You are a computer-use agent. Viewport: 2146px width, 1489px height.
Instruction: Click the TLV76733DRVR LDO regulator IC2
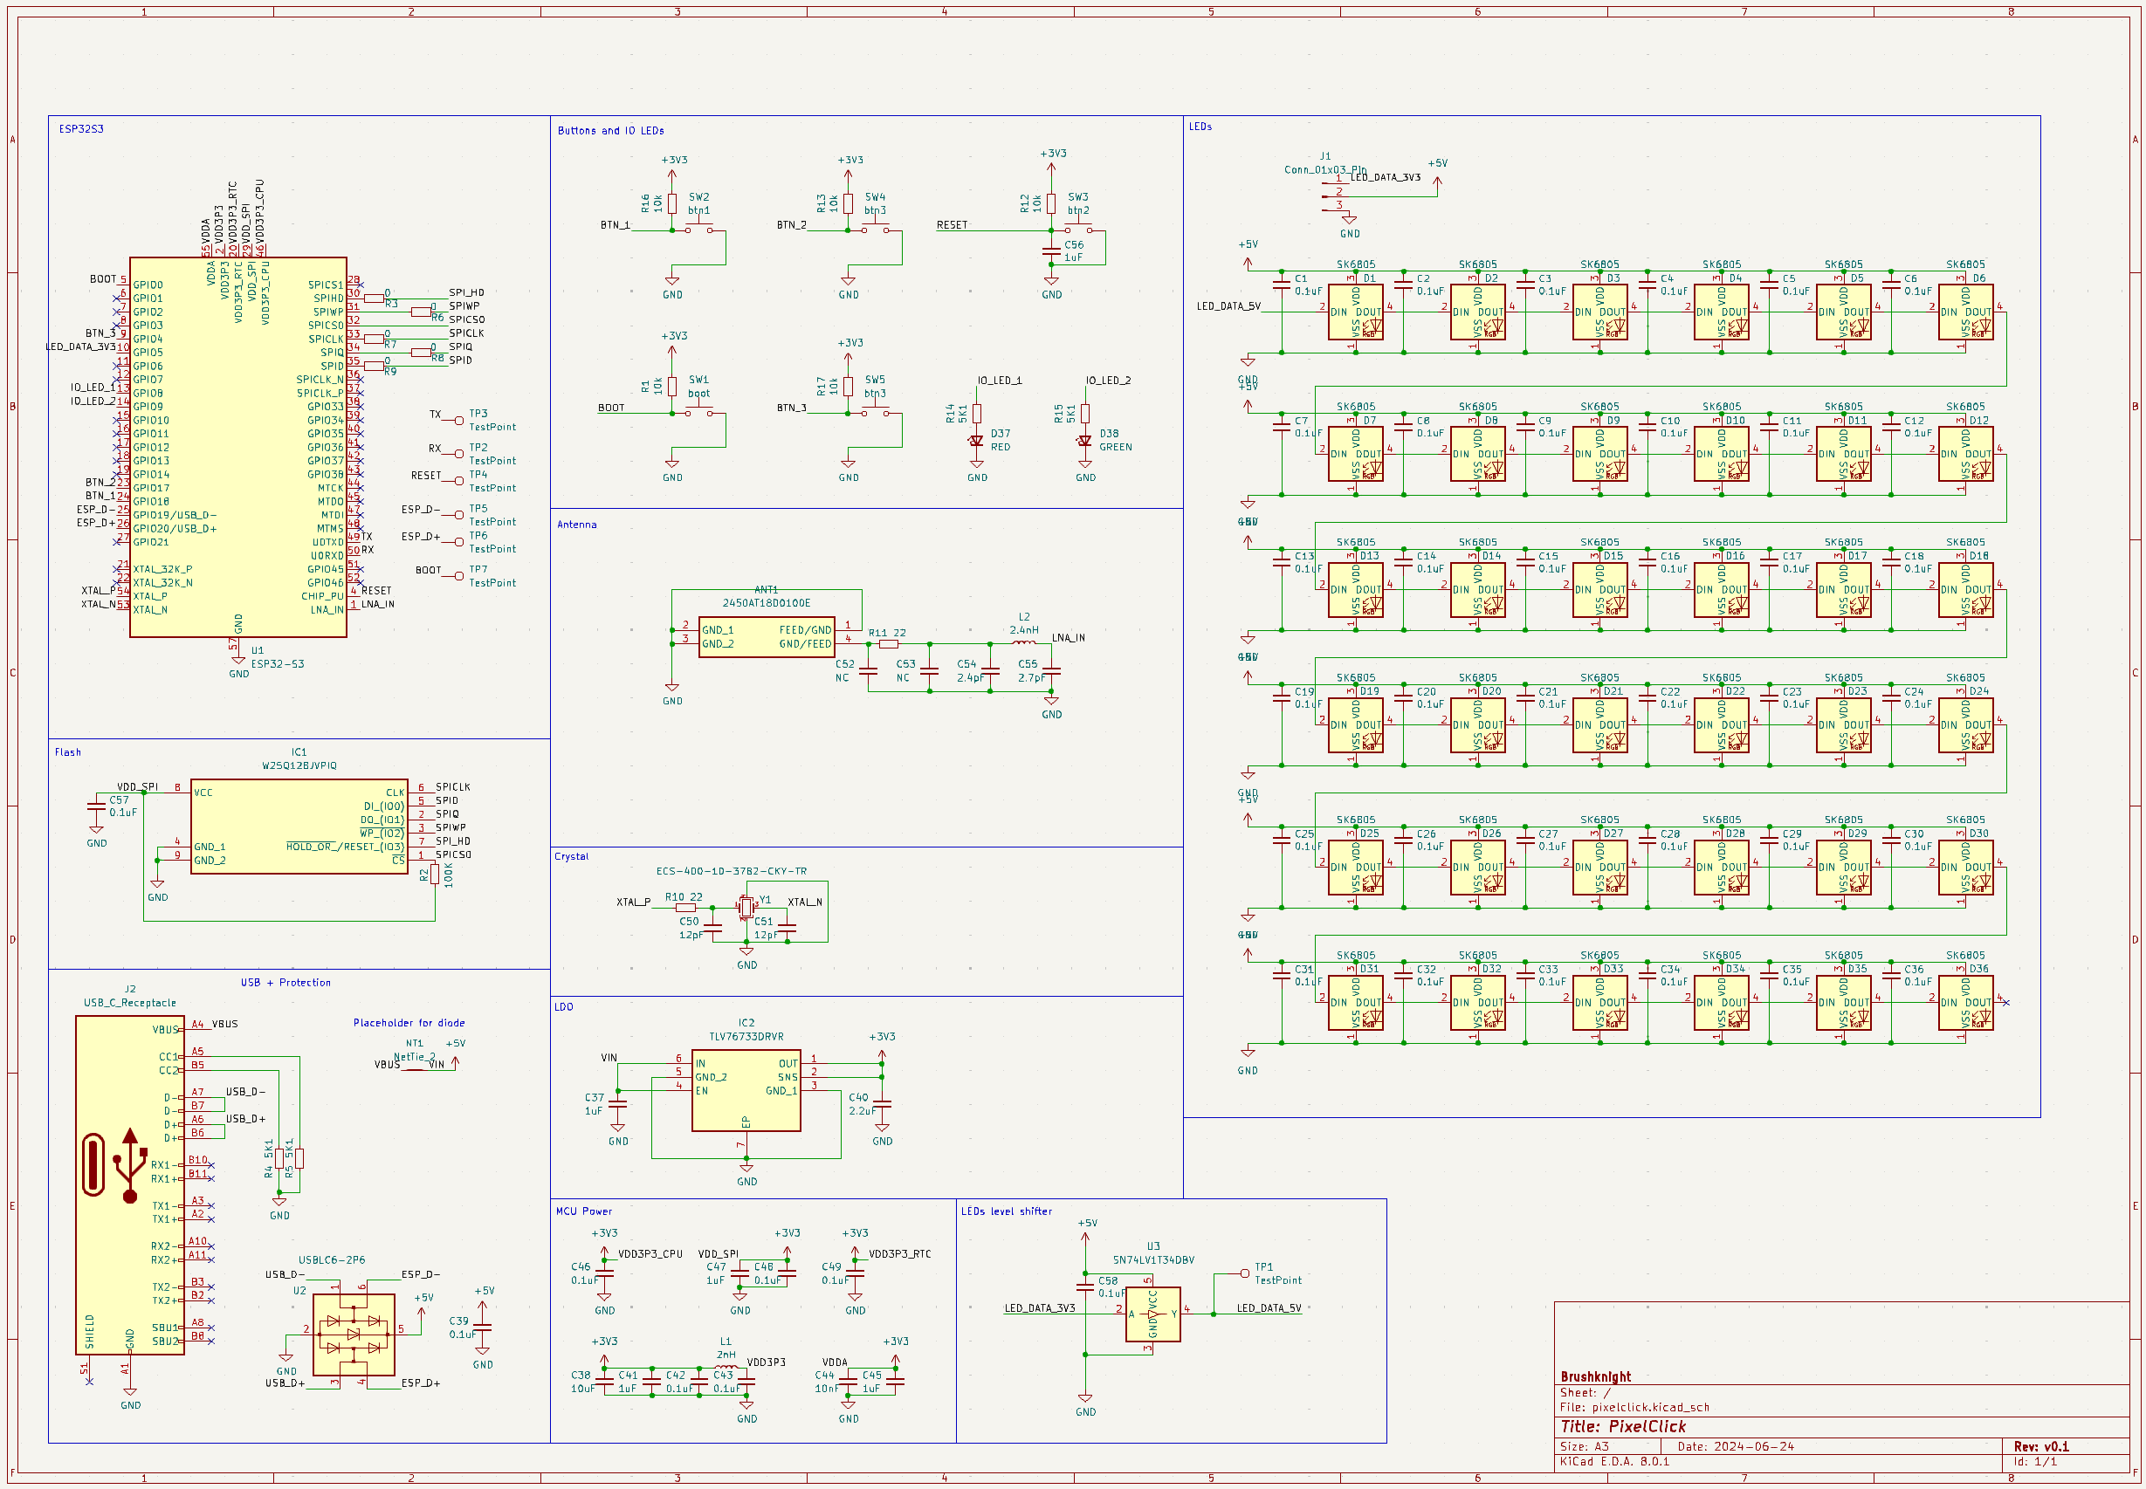coord(746,1090)
